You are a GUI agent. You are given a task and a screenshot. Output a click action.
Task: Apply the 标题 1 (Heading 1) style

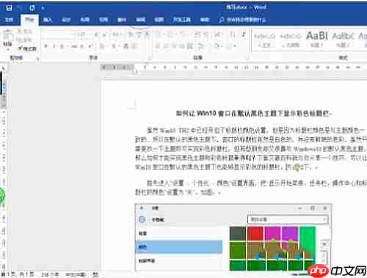[x=316, y=40]
